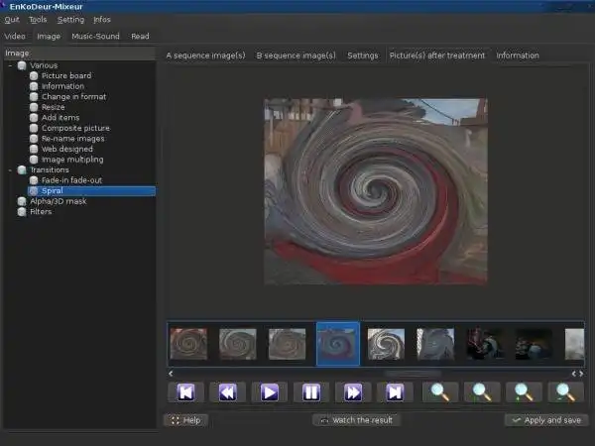
Task: Click the skip-to-first-frame button
Action: pyautogui.click(x=184, y=392)
